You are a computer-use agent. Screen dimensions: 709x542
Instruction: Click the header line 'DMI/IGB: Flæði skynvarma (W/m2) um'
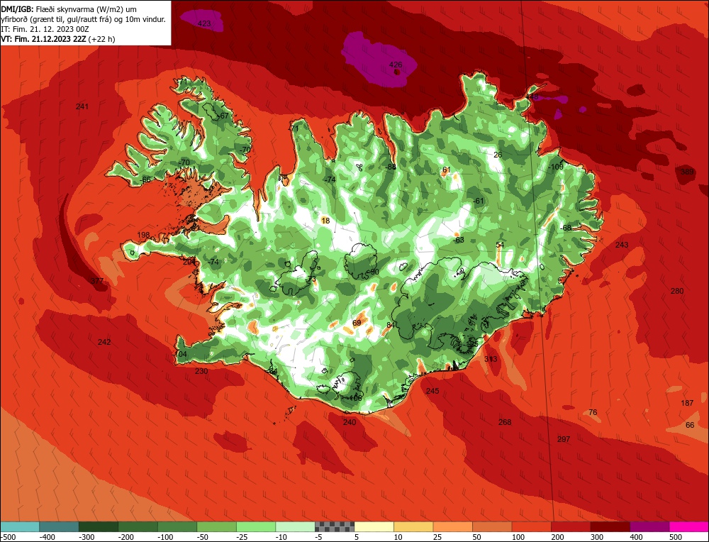69,9
